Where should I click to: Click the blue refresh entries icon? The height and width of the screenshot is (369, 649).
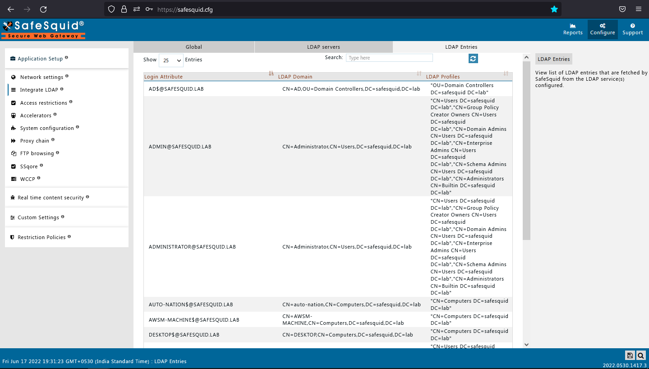pyautogui.click(x=473, y=59)
